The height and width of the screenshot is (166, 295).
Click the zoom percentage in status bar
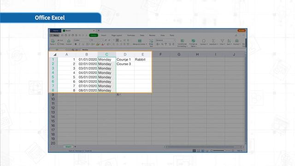click(x=239, y=151)
